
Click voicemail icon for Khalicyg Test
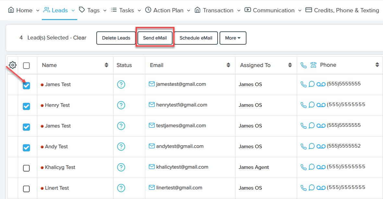(x=321, y=167)
